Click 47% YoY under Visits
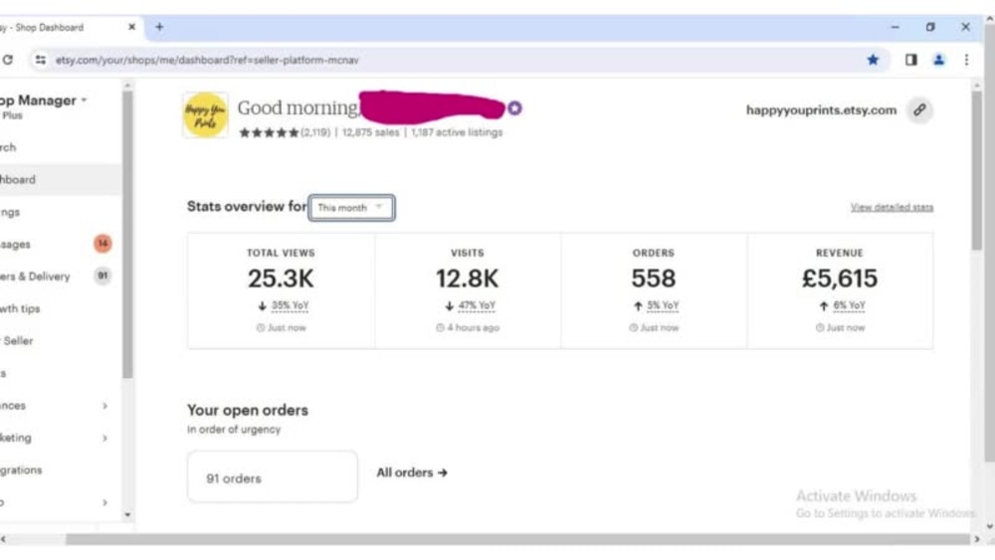The width and height of the screenshot is (995, 560). pos(477,305)
